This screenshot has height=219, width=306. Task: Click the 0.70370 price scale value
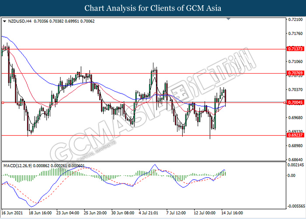[x=296, y=89]
